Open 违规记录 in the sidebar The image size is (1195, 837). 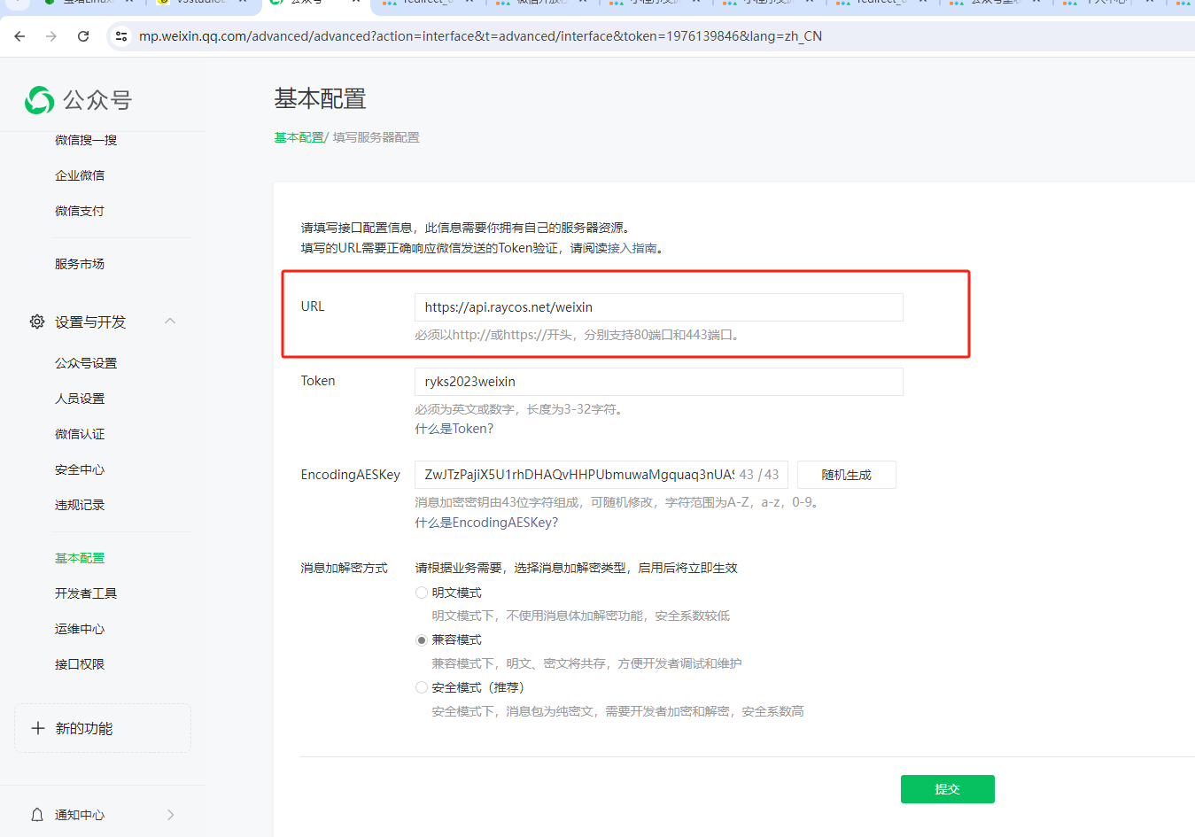point(80,505)
